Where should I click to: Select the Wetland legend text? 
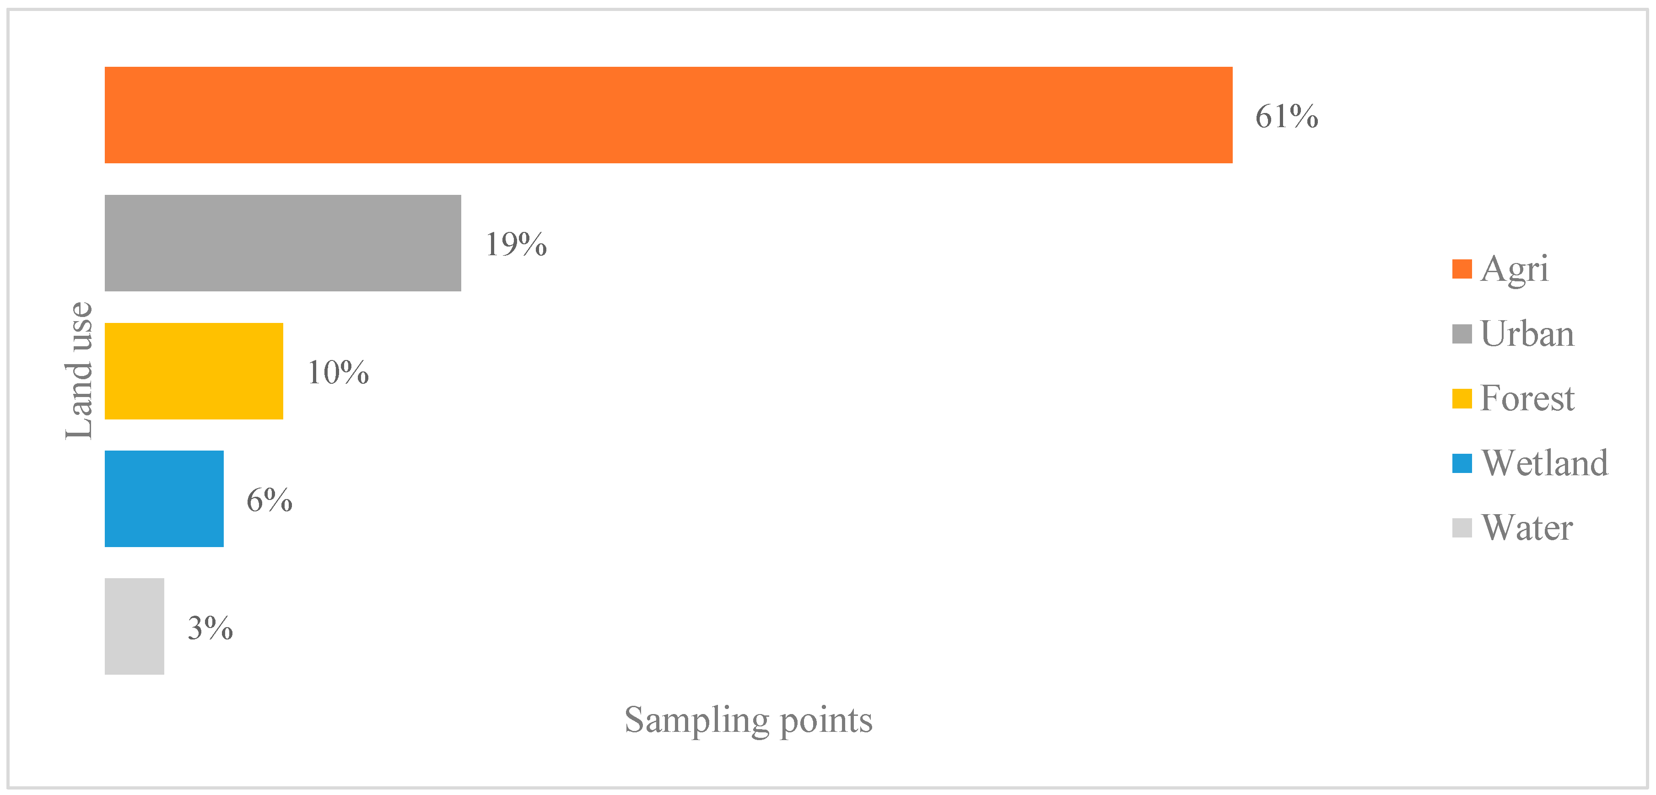[1545, 463]
